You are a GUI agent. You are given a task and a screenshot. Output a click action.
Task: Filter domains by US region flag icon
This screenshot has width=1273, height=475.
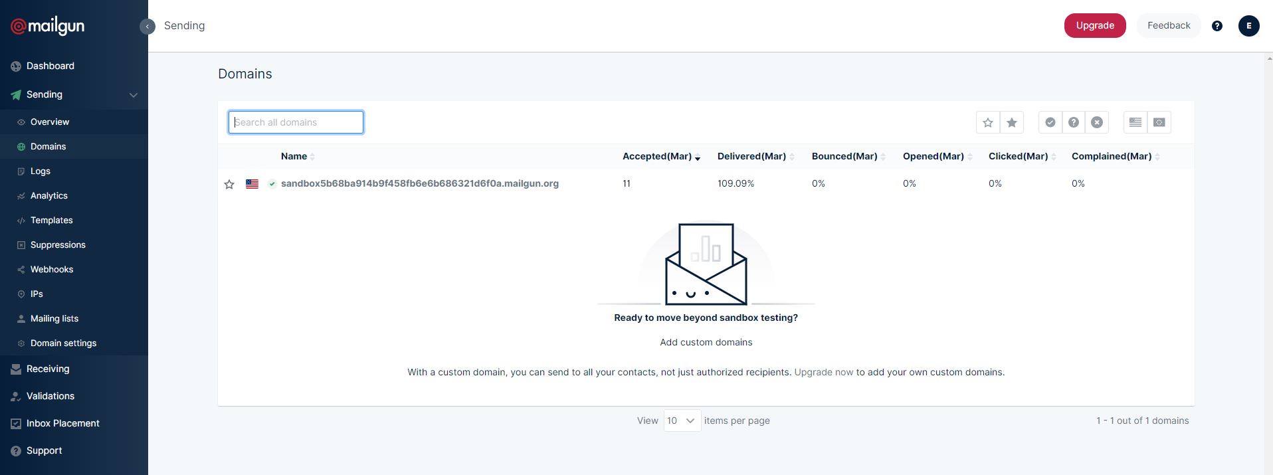click(1135, 122)
